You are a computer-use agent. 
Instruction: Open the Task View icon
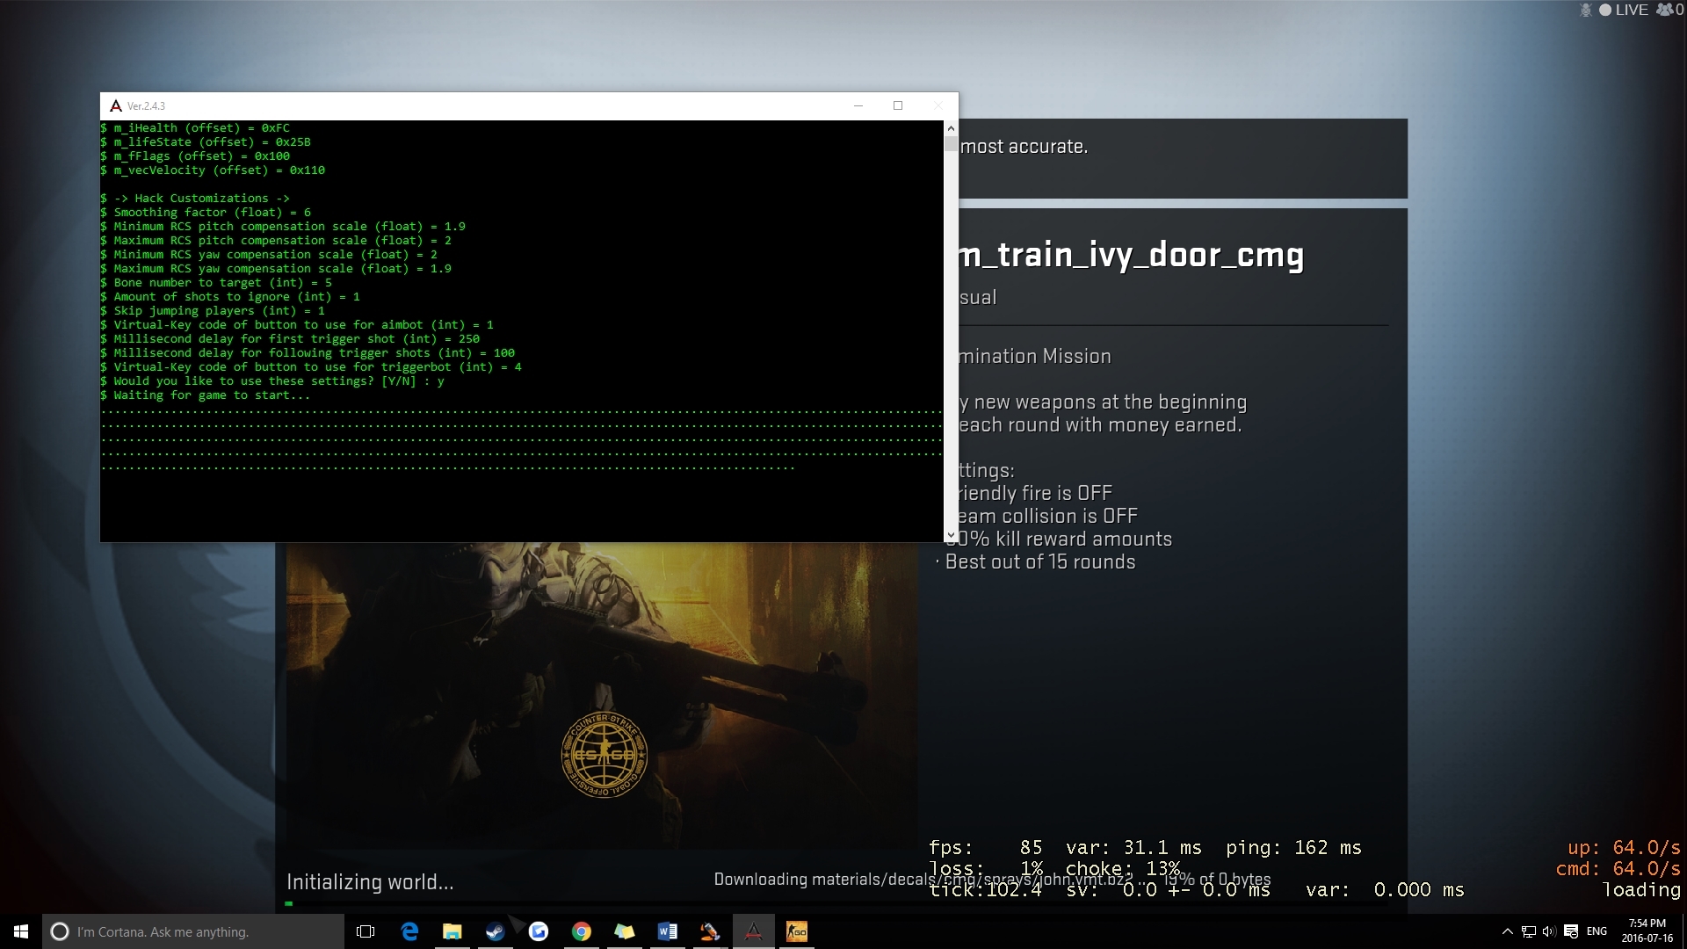coord(366,931)
